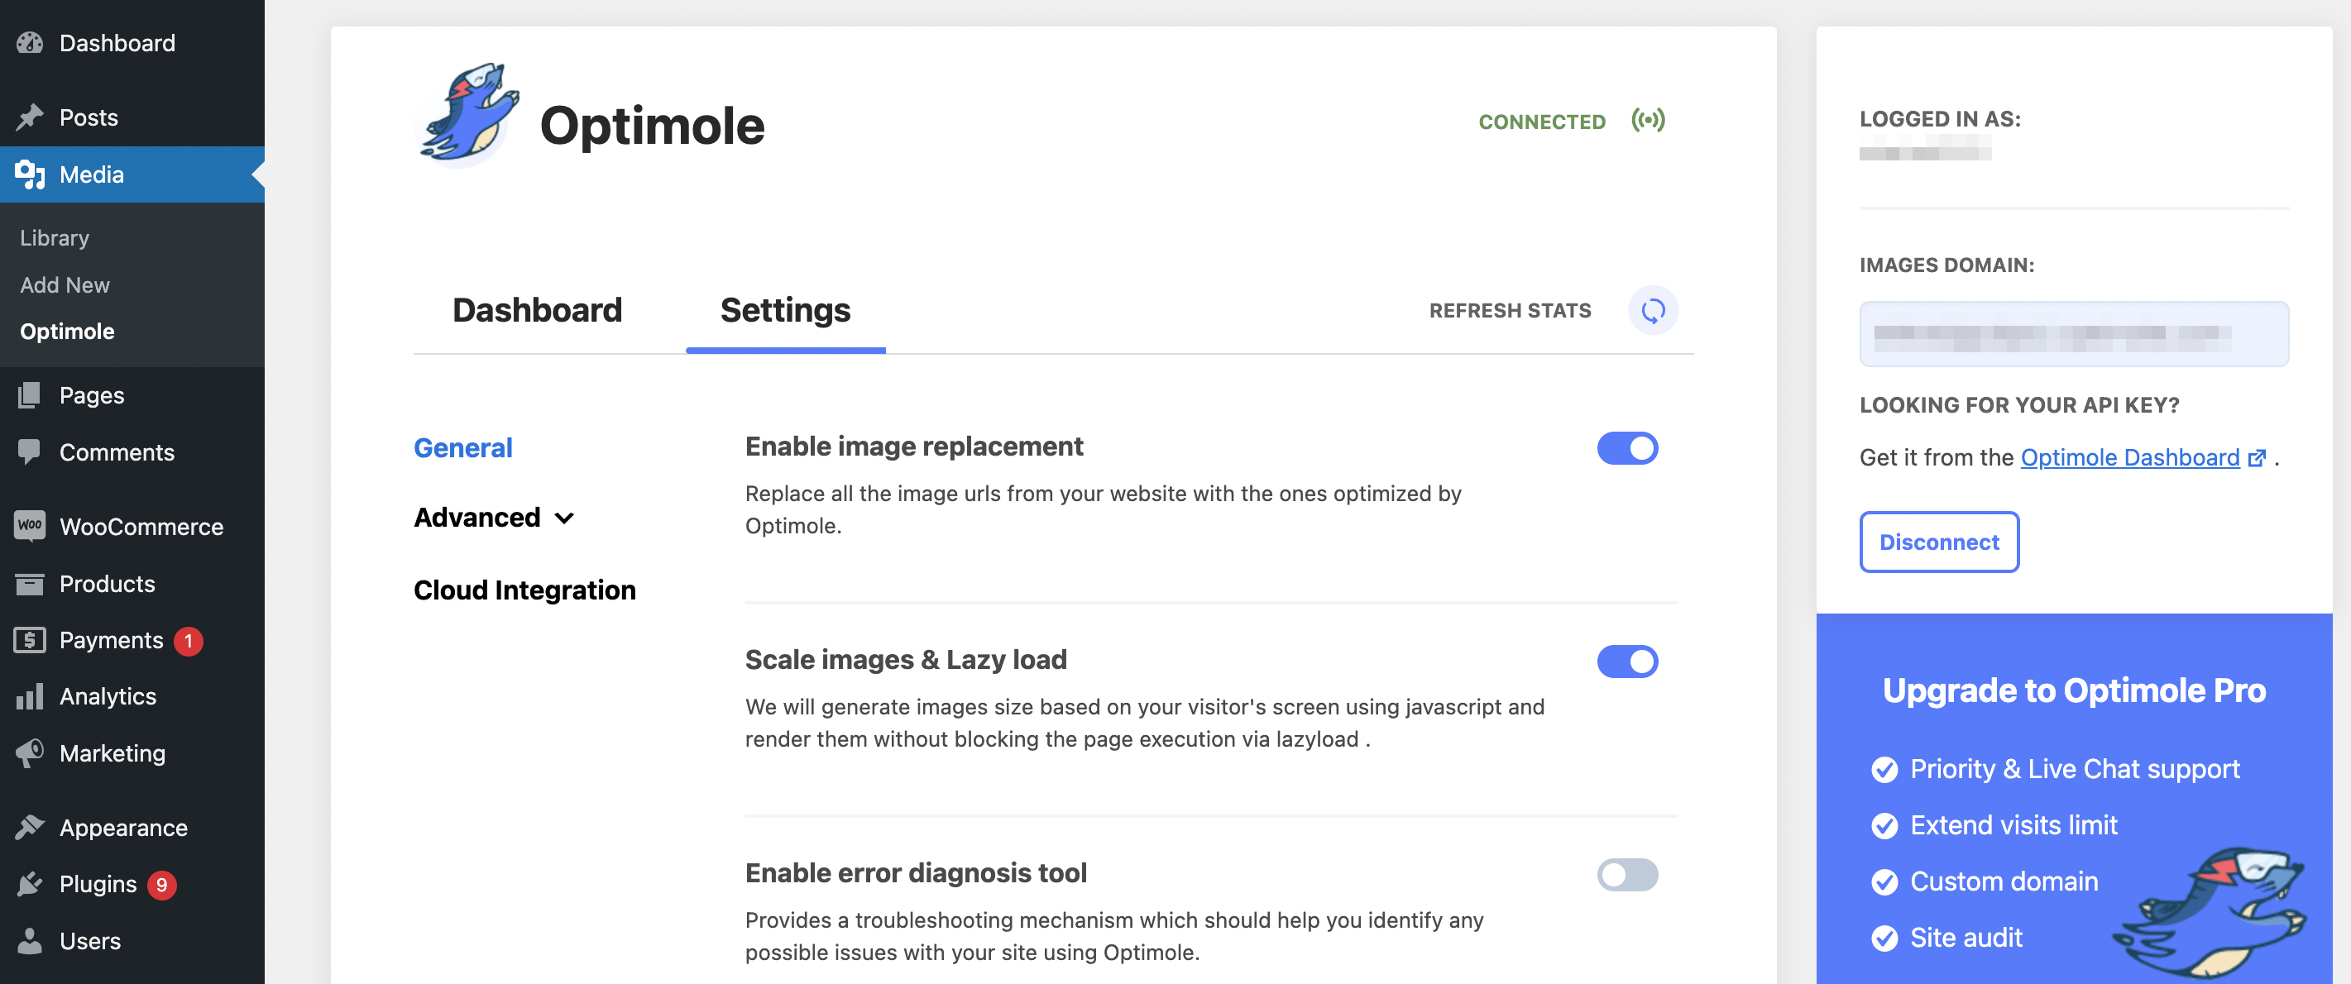Click the refresh stats circular arrow icon
Image resolution: width=2351 pixels, height=984 pixels.
[x=1652, y=310]
